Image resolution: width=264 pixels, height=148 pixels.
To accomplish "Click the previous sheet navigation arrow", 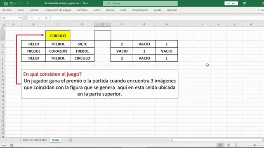I will pos(6,140).
